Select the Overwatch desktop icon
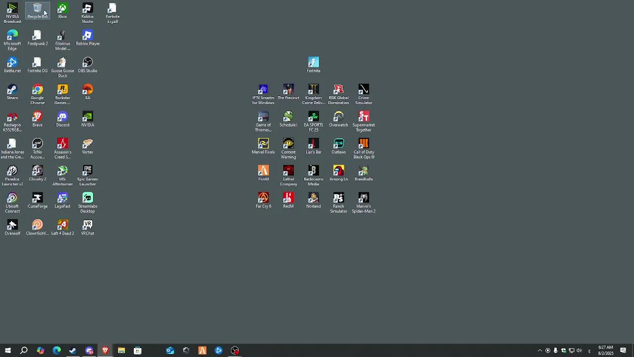 (339, 119)
